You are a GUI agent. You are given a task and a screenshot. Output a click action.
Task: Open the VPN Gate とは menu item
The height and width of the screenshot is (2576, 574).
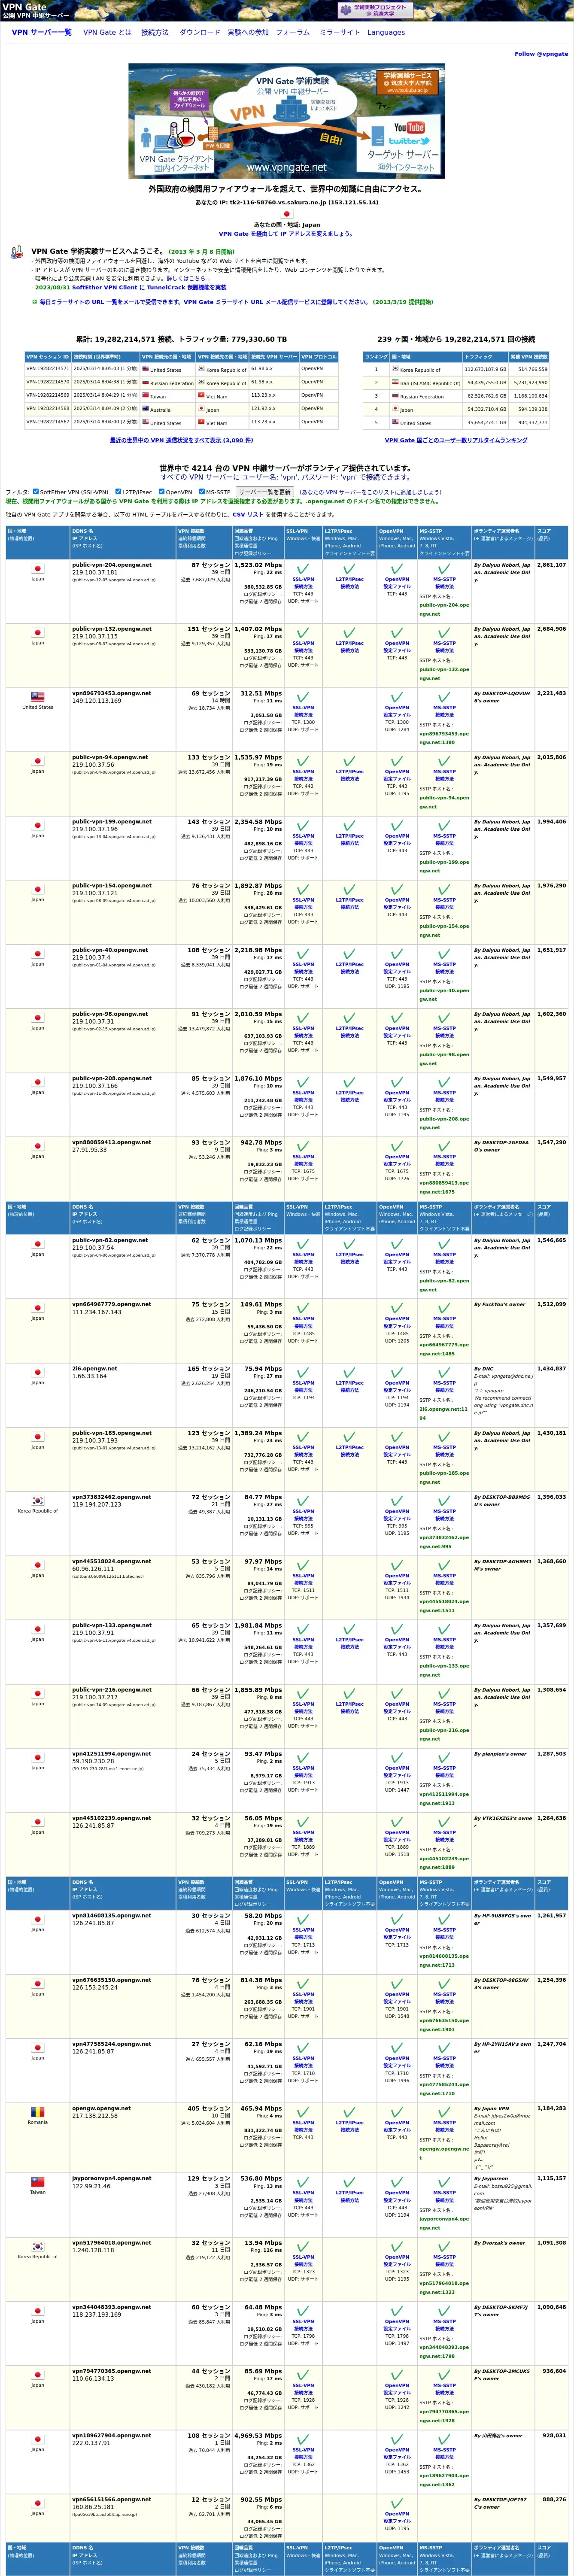tap(107, 32)
